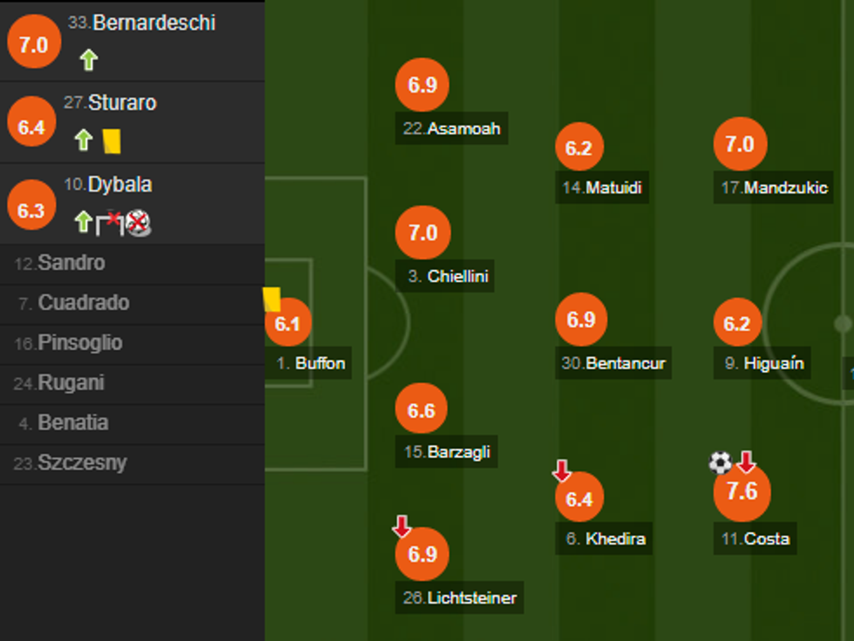Click Lichtsteiner's red substitution arrow
The width and height of the screenshot is (854, 641).
[x=402, y=526]
